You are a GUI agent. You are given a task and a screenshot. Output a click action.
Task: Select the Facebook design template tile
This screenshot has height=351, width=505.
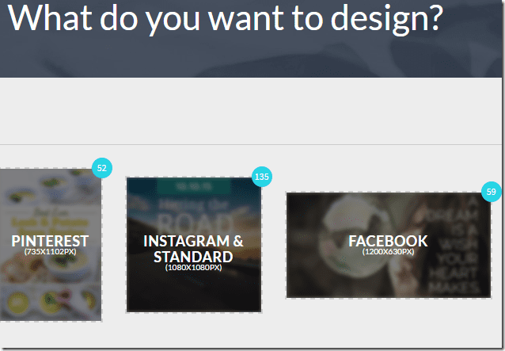coord(389,246)
